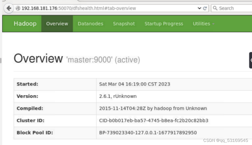Open the Startup Progress tab

coord(164,24)
